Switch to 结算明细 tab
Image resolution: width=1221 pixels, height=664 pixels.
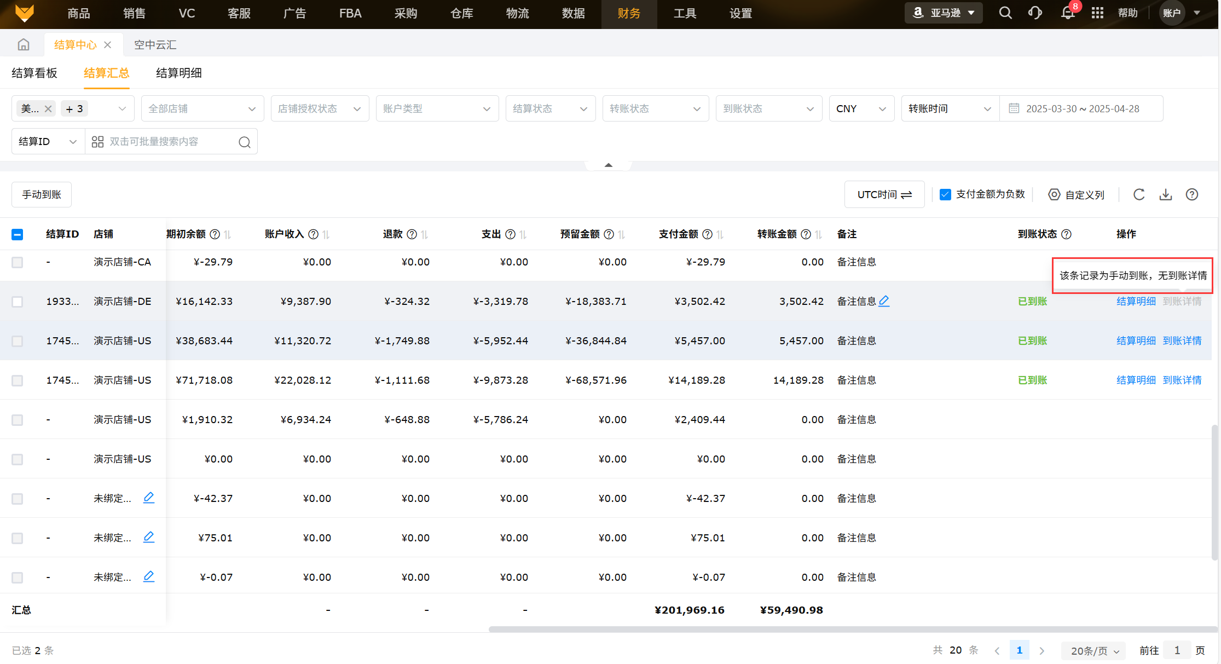tap(178, 73)
